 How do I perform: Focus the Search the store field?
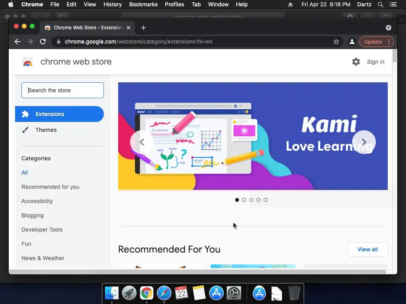point(63,90)
